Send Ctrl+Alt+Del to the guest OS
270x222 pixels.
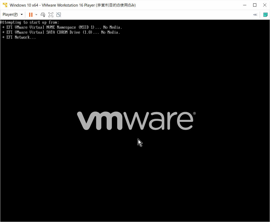tap(43, 15)
